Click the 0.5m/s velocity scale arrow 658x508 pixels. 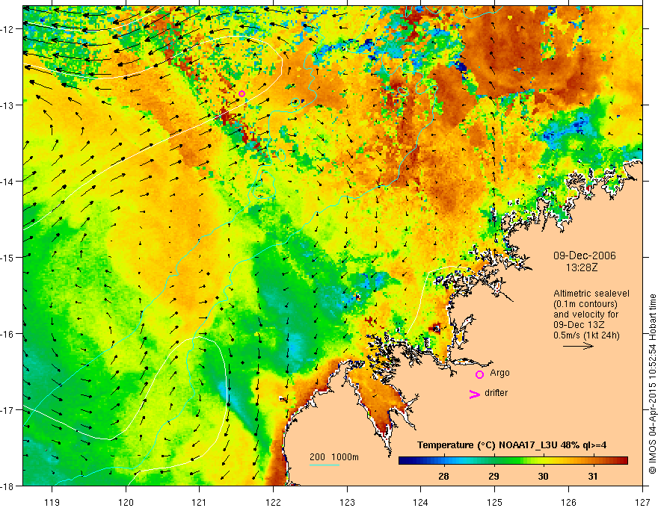tap(578, 346)
